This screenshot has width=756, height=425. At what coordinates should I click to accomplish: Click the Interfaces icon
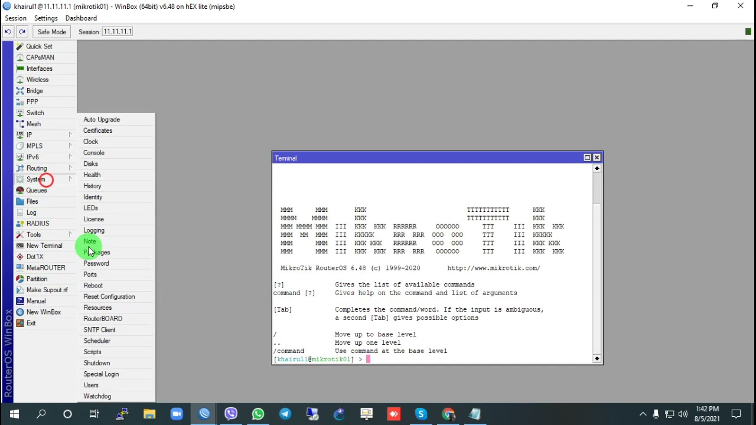[20, 68]
